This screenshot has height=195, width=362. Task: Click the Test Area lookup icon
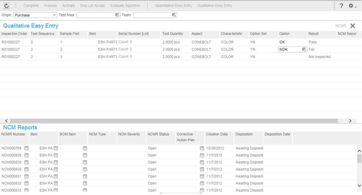[117, 15]
